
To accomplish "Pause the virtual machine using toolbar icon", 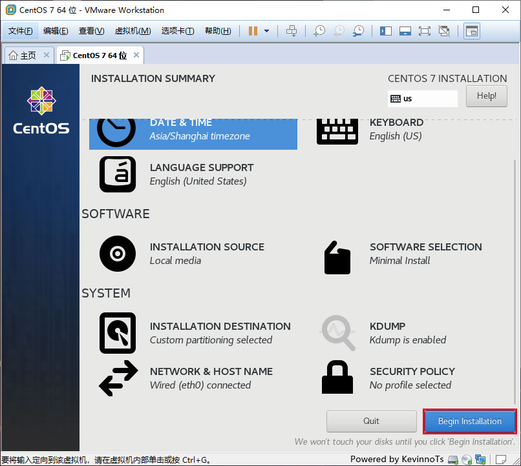I will [253, 31].
